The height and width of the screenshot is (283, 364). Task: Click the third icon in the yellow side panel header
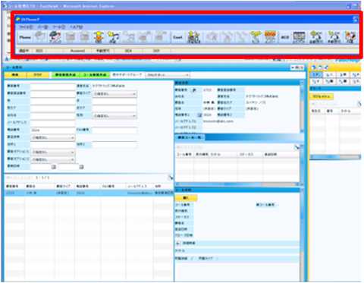point(326,68)
